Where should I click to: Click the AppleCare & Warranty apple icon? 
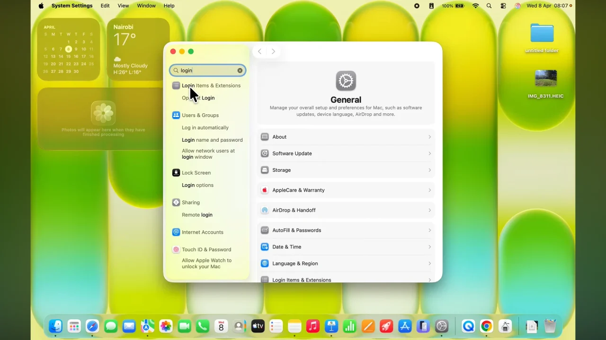tap(265, 190)
